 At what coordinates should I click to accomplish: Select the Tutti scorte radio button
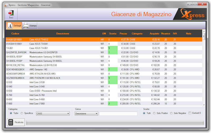pyautogui.click(x=144, y=113)
